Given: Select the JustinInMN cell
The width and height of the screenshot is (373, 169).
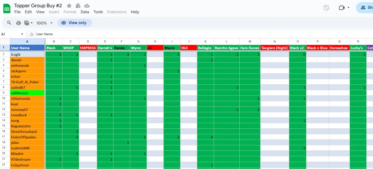Looking at the screenshot, I should pyautogui.click(x=27, y=148).
